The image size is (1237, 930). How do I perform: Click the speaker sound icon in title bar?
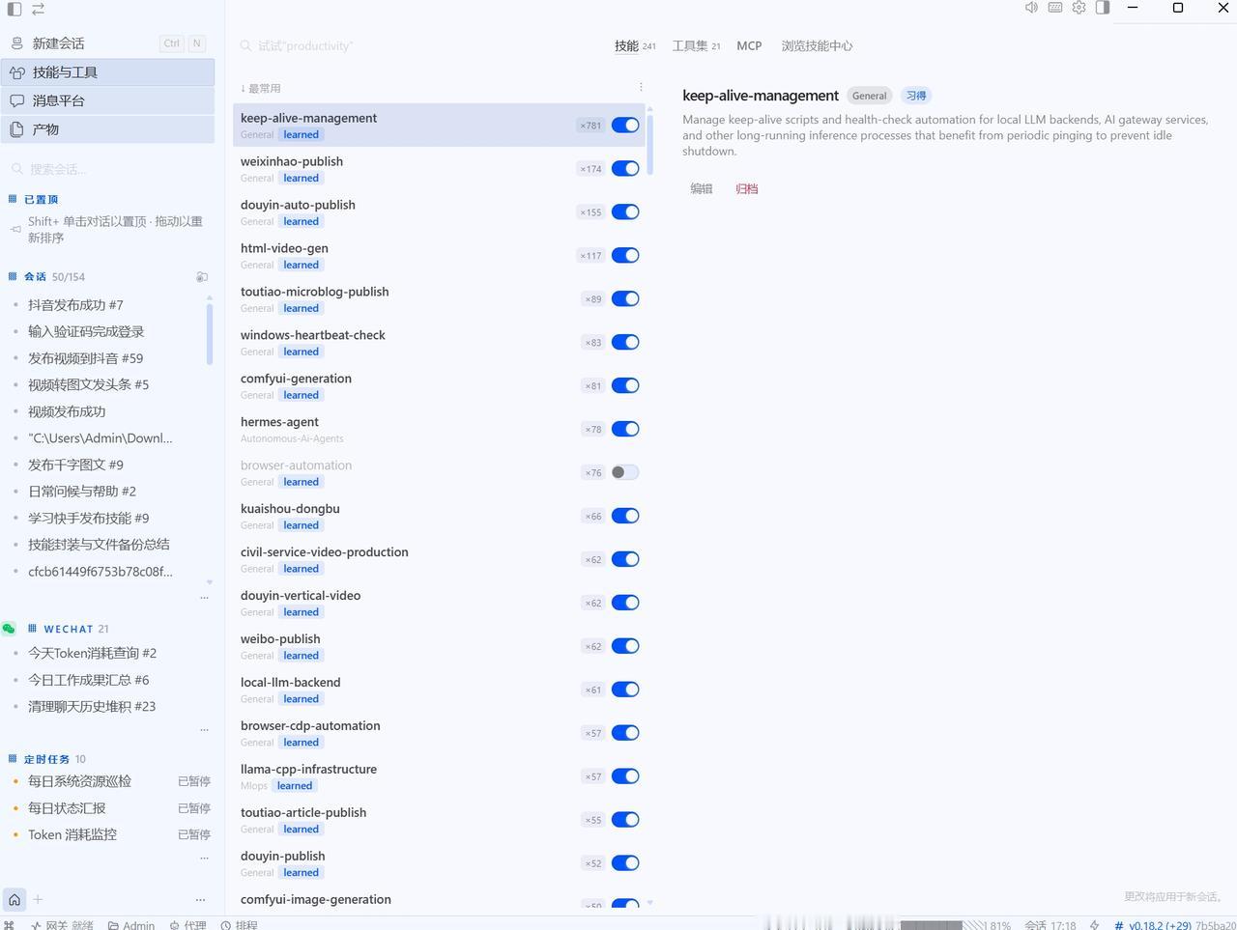click(1031, 8)
